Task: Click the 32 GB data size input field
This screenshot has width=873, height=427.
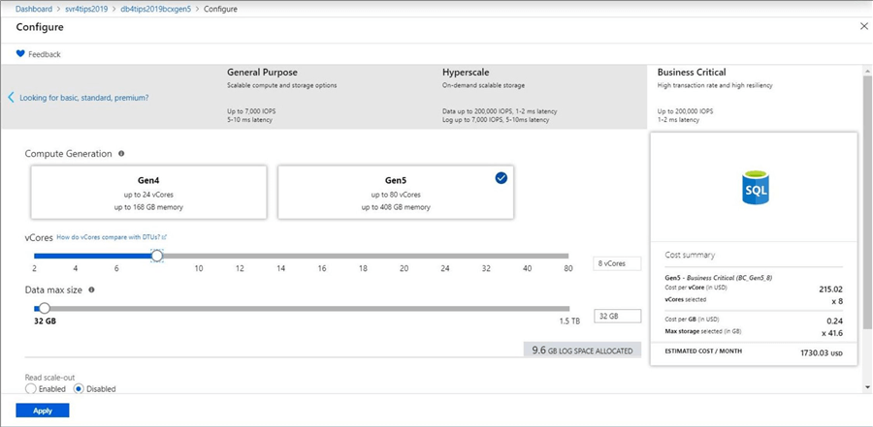Action: [x=620, y=316]
